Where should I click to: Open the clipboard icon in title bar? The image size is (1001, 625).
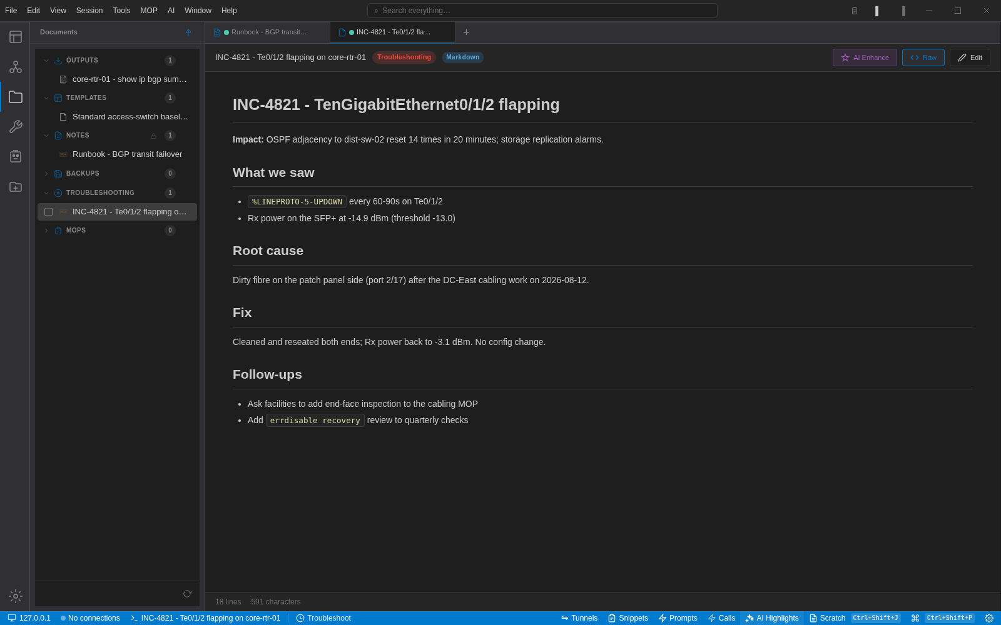[x=855, y=11]
